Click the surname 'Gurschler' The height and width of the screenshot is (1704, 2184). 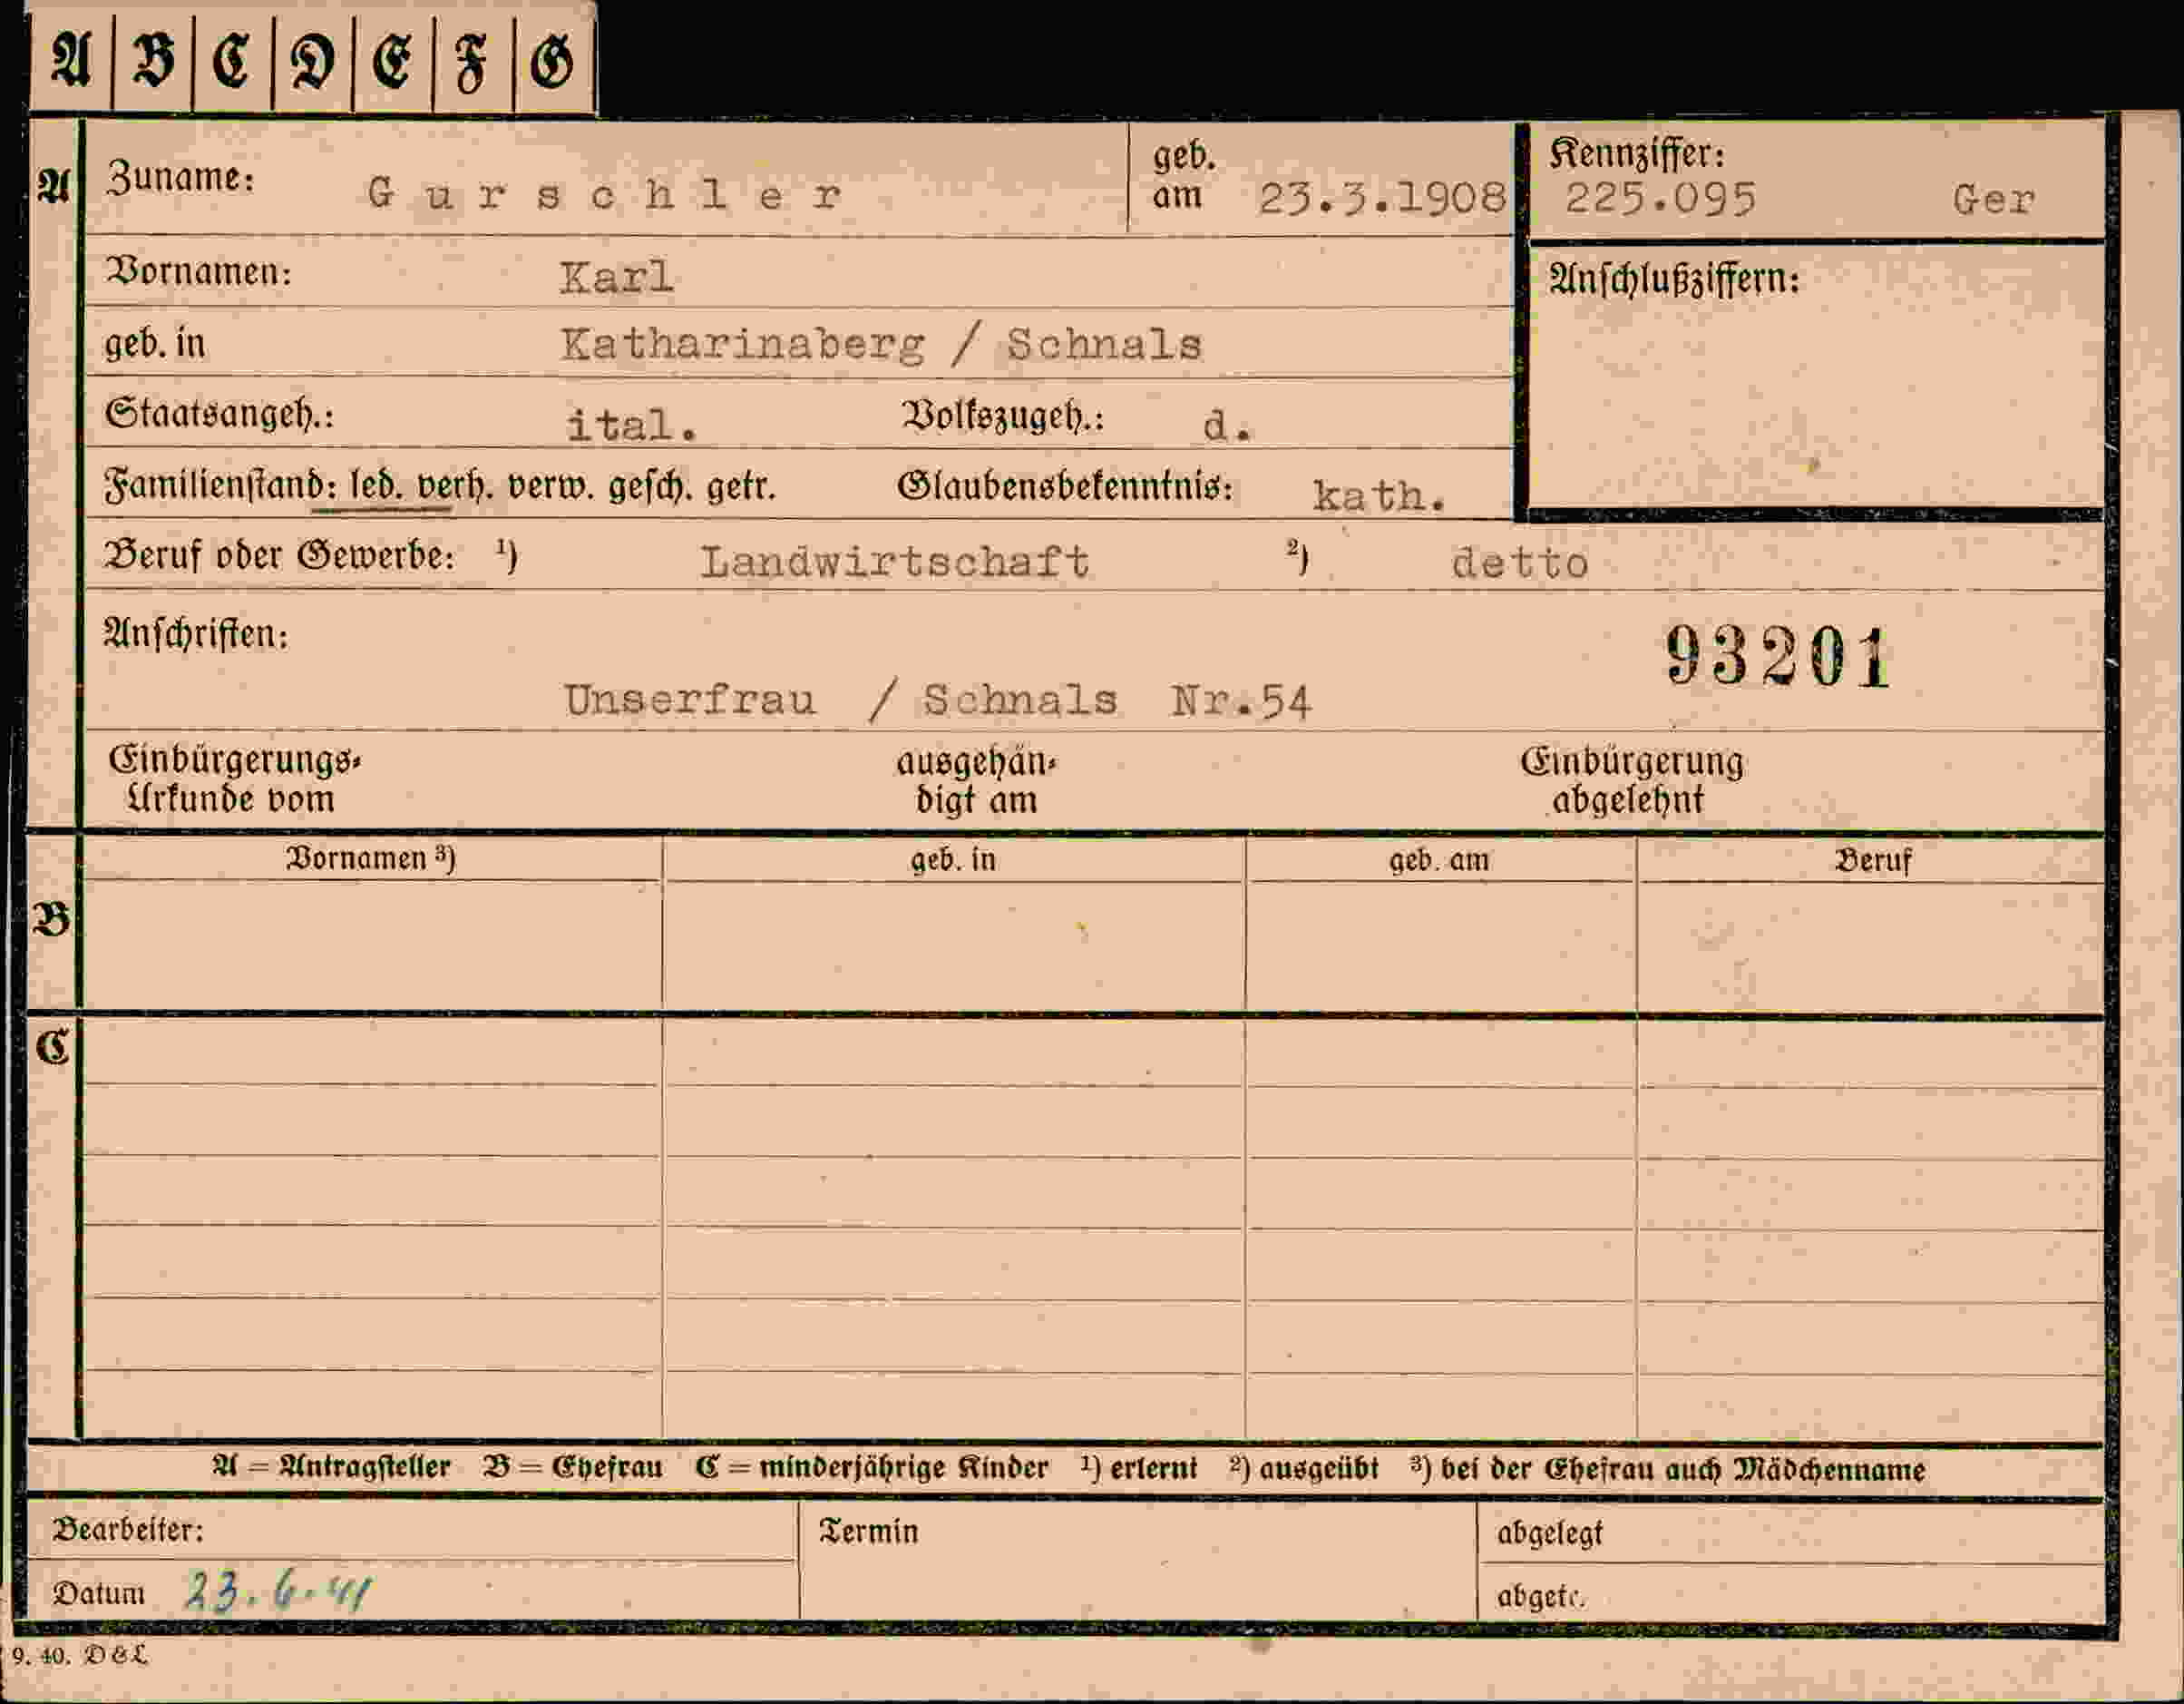point(604,193)
